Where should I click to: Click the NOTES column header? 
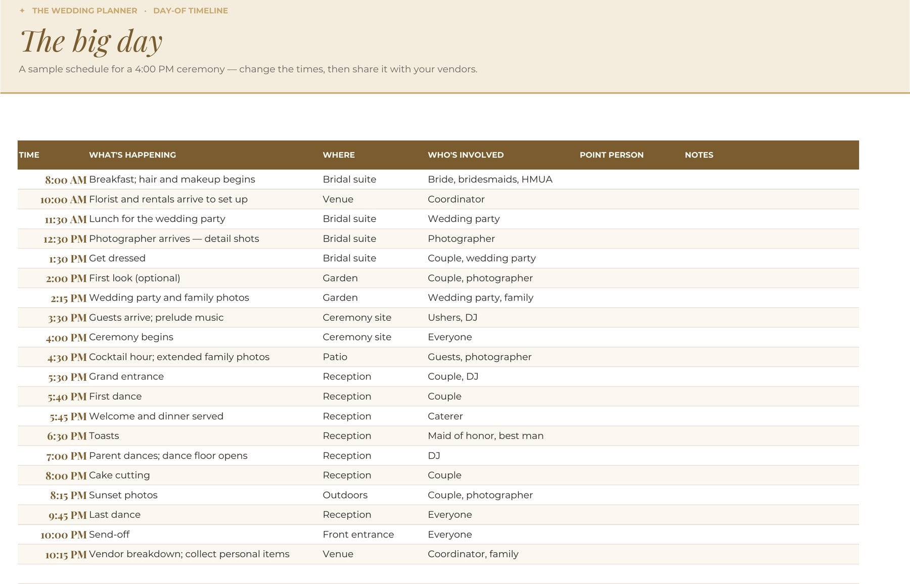(699, 155)
